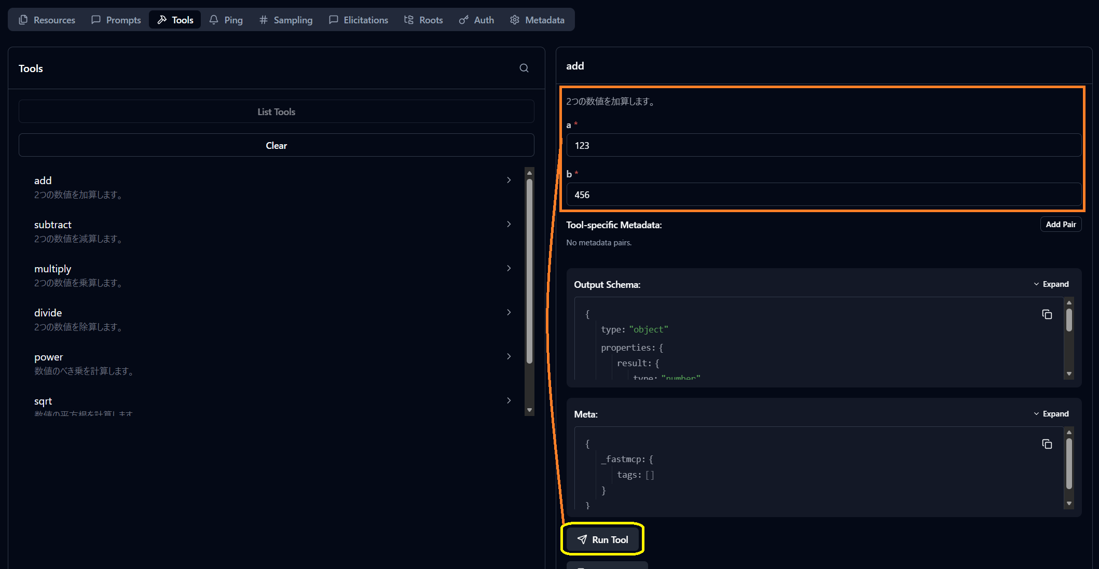Copy the Meta JSON content
This screenshot has height=569, width=1099.
click(x=1047, y=444)
